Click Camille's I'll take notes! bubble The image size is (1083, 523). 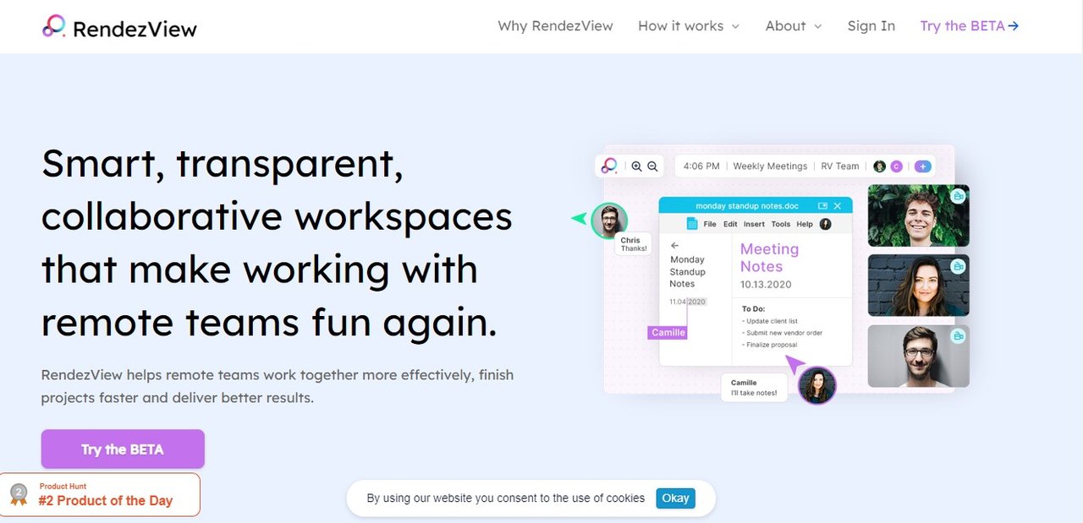(754, 388)
